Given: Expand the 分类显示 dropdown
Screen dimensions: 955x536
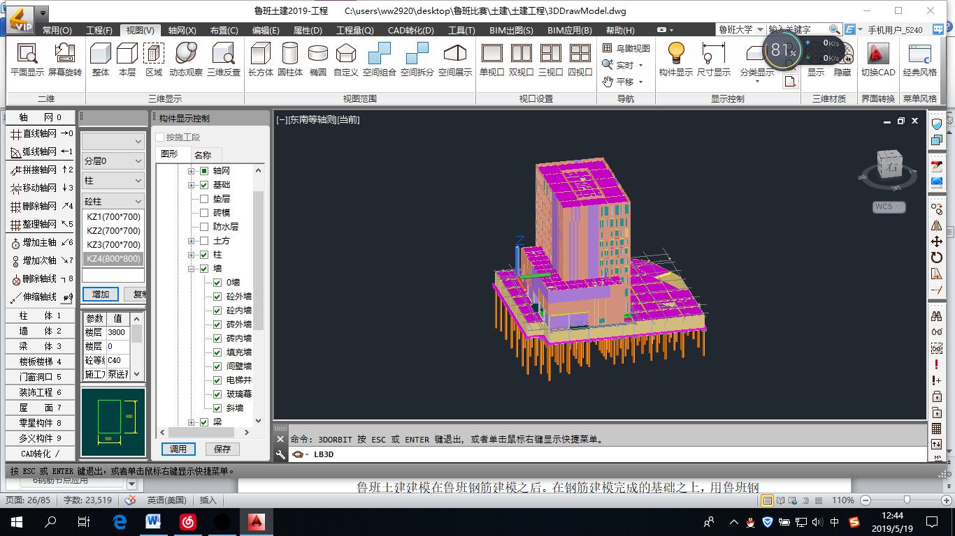Looking at the screenshot, I should coord(757,81).
